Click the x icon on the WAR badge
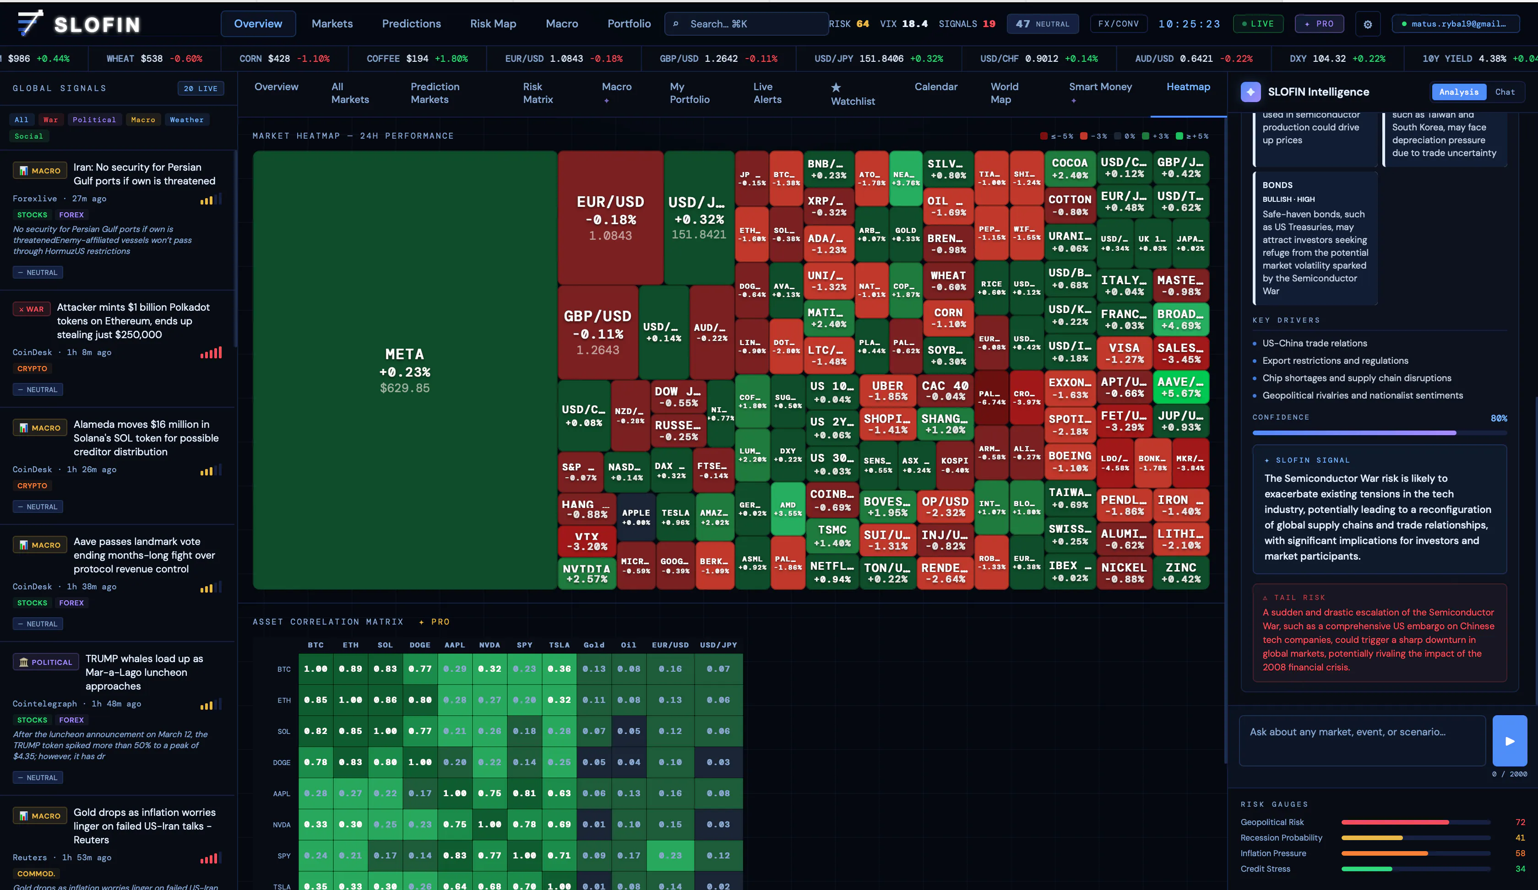1538x890 pixels. [22, 309]
